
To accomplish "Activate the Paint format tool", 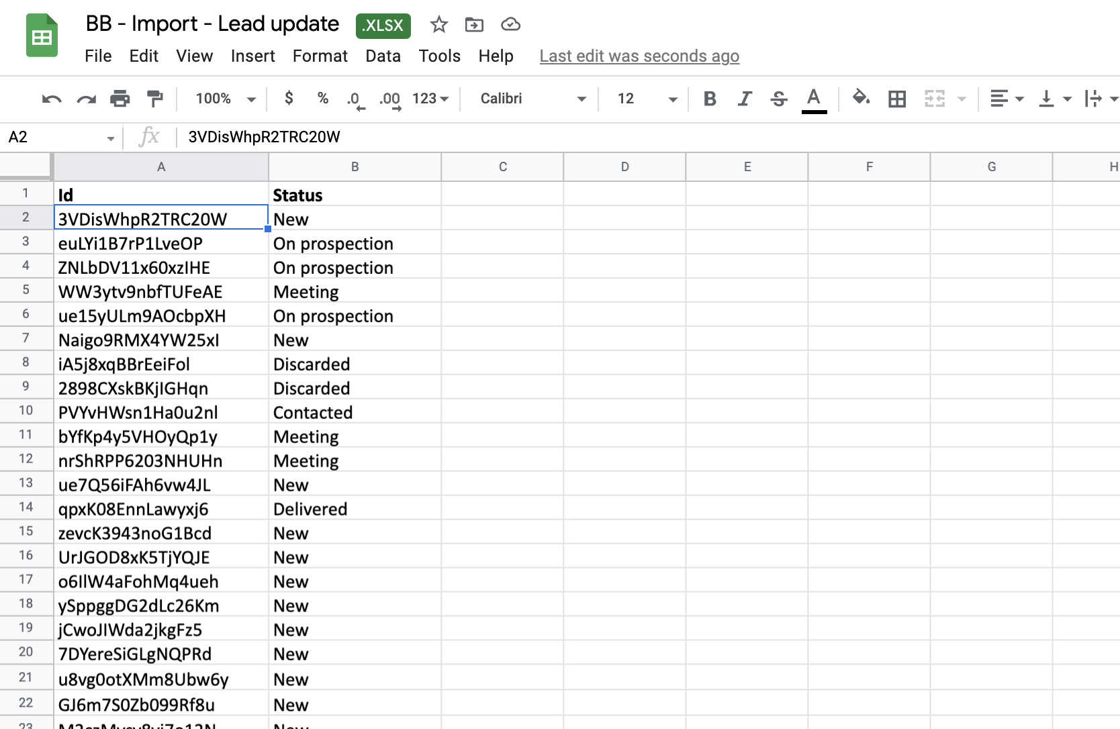I will tap(155, 99).
